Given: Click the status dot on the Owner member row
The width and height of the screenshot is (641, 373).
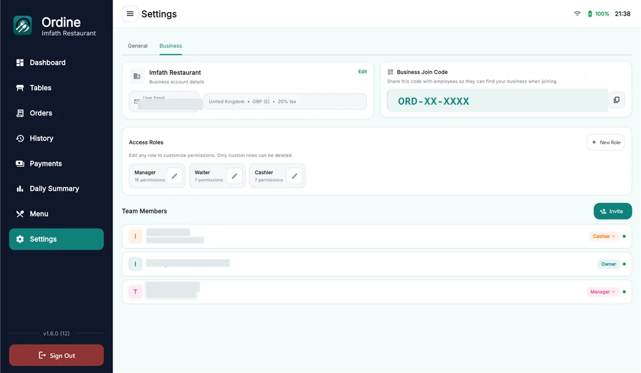Looking at the screenshot, I should pyautogui.click(x=624, y=264).
